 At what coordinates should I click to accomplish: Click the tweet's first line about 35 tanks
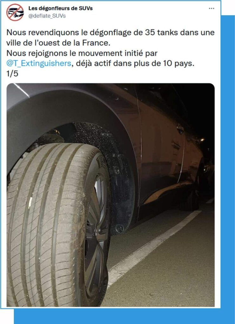click(x=111, y=33)
